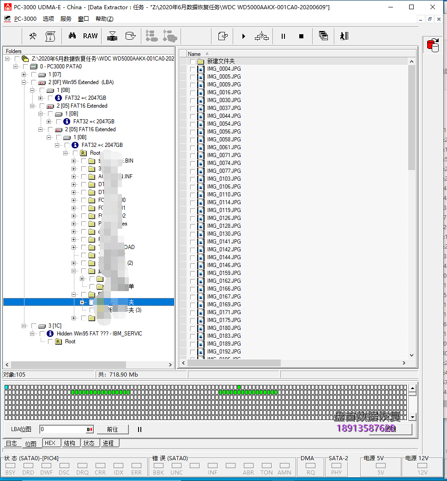447x481 pixels.
Task: Open the utility tools (hammer and wrench) icon
Action: tap(33, 36)
